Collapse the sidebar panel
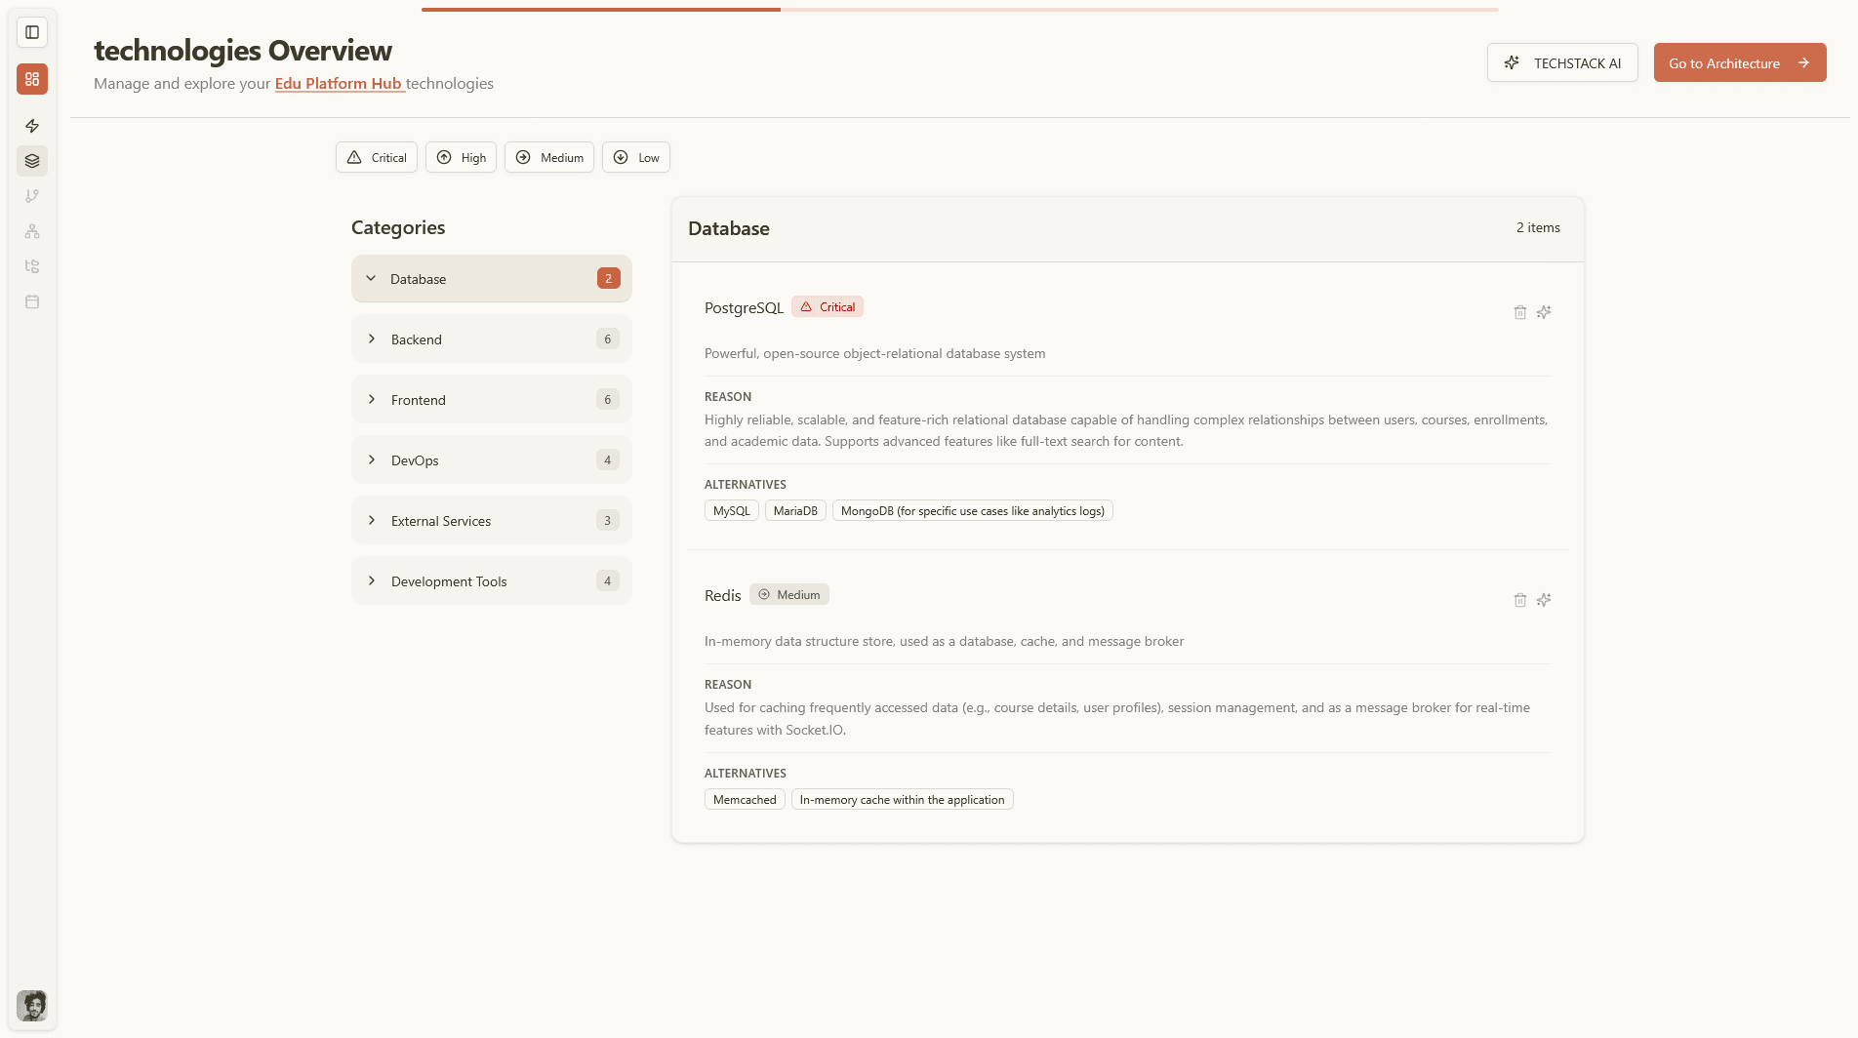This screenshot has height=1038, width=1858. 32,31
